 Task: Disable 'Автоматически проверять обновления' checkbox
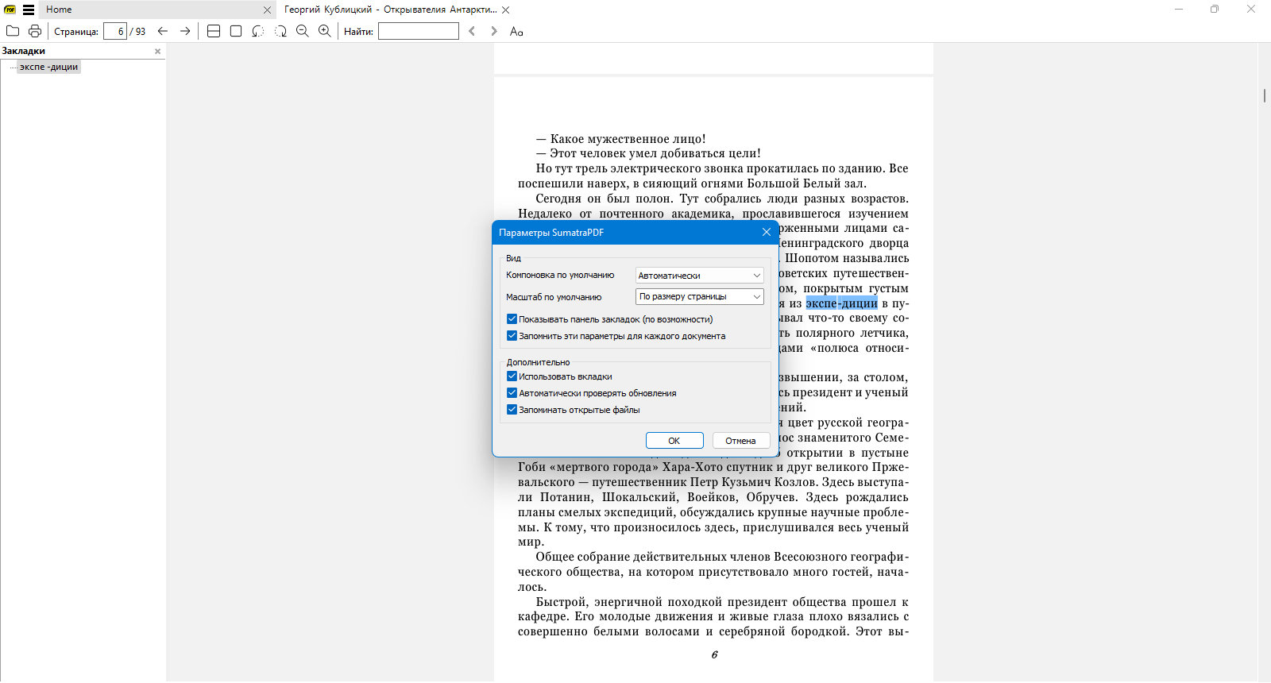pos(512,393)
